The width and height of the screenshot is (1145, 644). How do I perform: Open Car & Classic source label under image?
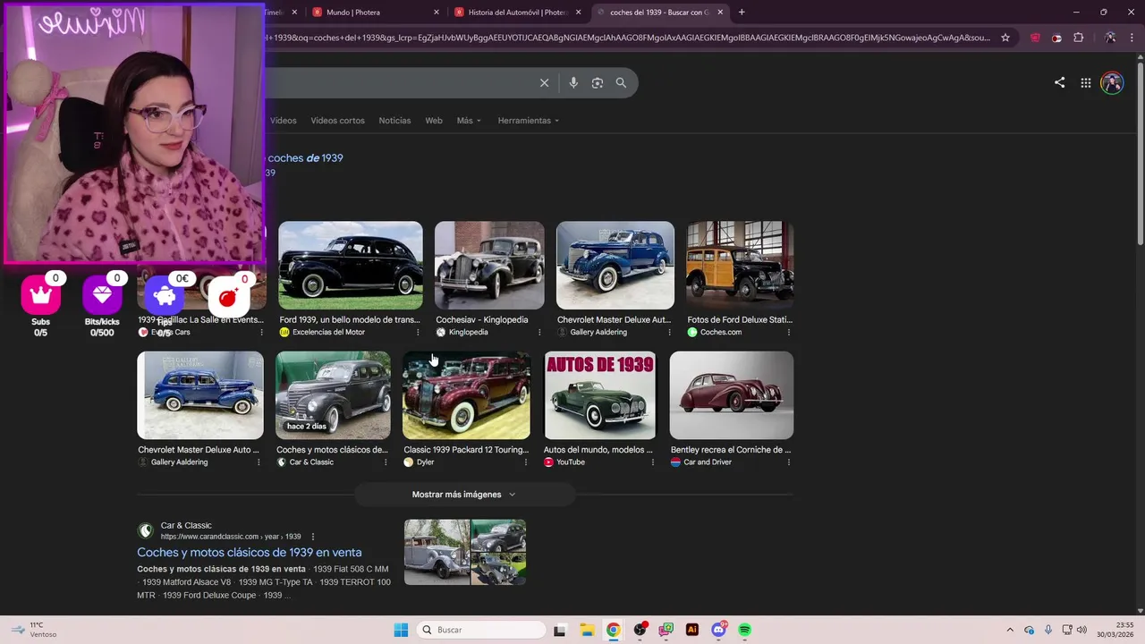click(311, 462)
